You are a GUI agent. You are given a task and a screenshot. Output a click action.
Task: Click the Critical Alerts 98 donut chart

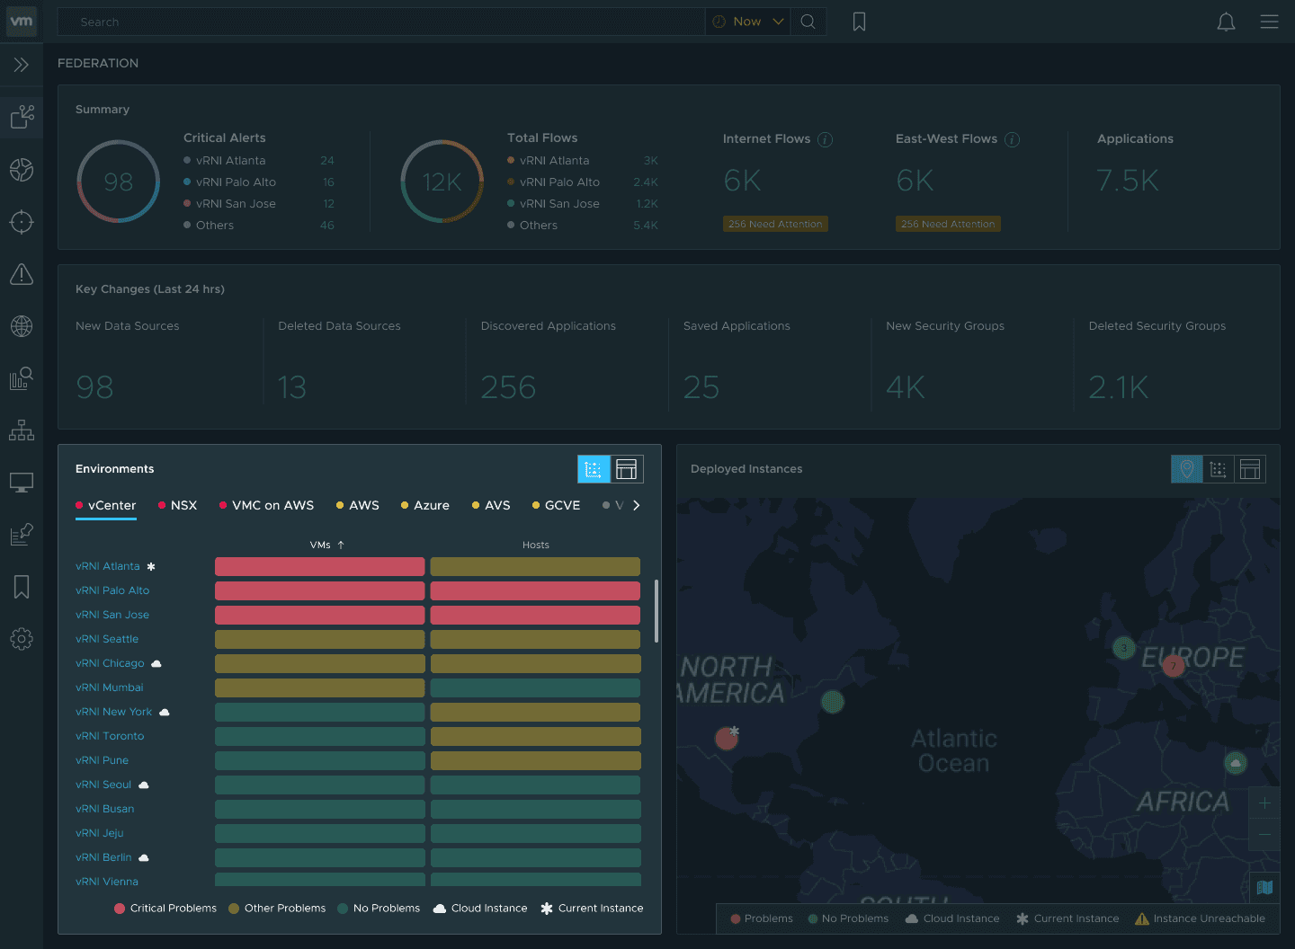pyautogui.click(x=119, y=182)
